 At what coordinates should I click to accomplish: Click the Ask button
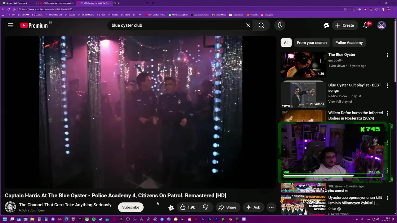(x=253, y=207)
